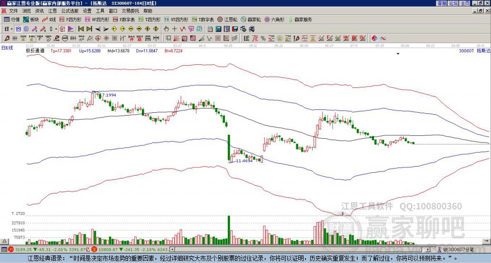Screen dimensions: 491x263
Task: Click the 主页 homepage button
Action: [x=465, y=3]
